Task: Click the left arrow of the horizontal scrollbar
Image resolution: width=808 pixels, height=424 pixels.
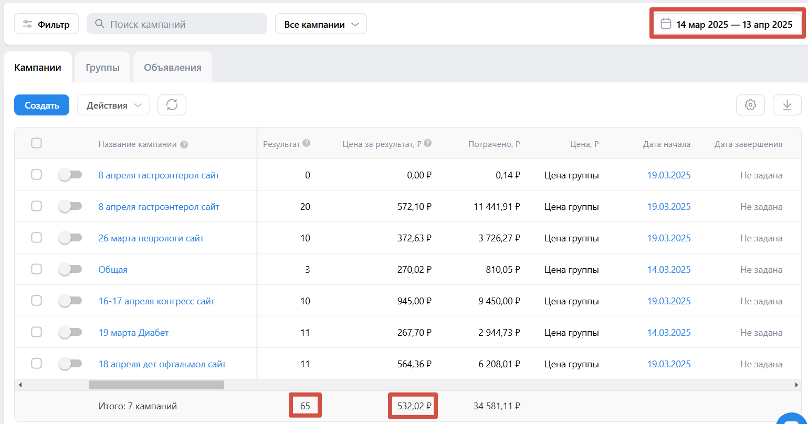Action: 20,385
